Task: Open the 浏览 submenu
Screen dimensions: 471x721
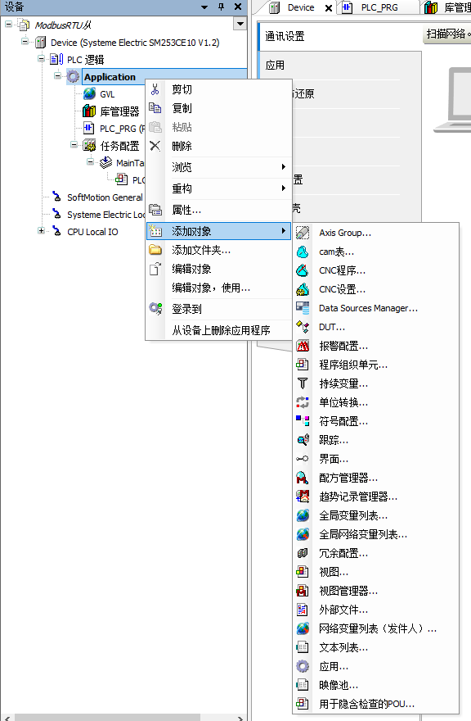Action: 218,167
